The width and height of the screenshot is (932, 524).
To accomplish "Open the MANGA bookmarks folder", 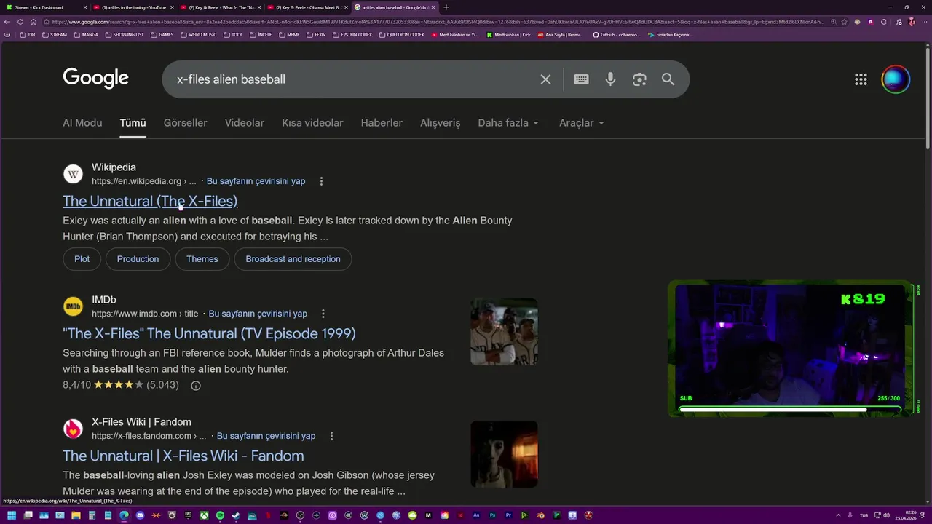I will [x=85, y=35].
